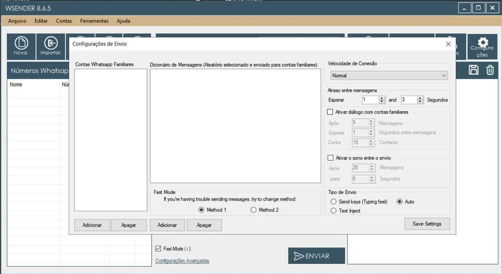Select the Text Inject option
Screen dimensions: 502x274
(333, 211)
